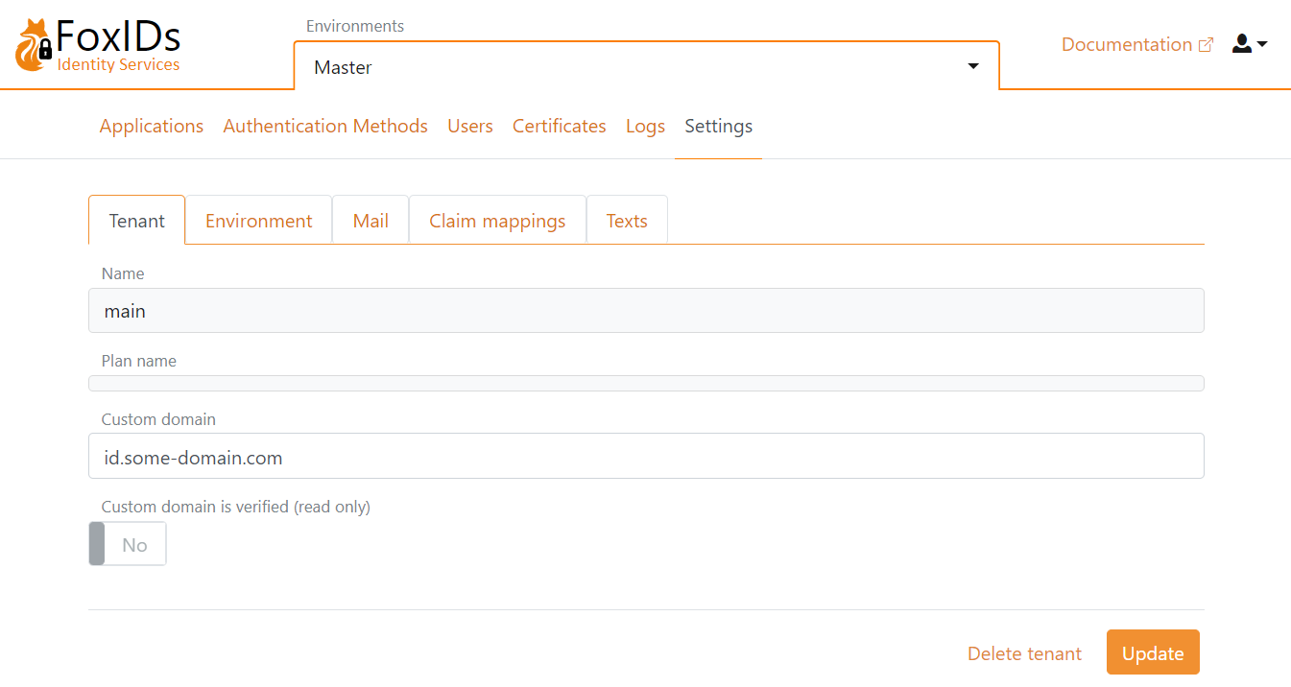The width and height of the screenshot is (1291, 687).
Task: Open the Applications section
Action: point(151,126)
